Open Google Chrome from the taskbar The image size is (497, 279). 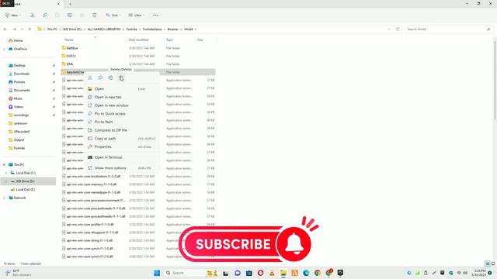[x=318, y=273]
